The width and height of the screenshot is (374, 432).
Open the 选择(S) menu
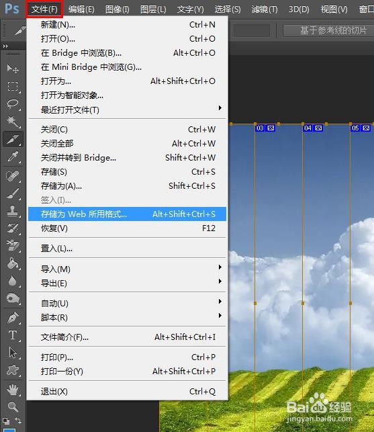tap(228, 9)
